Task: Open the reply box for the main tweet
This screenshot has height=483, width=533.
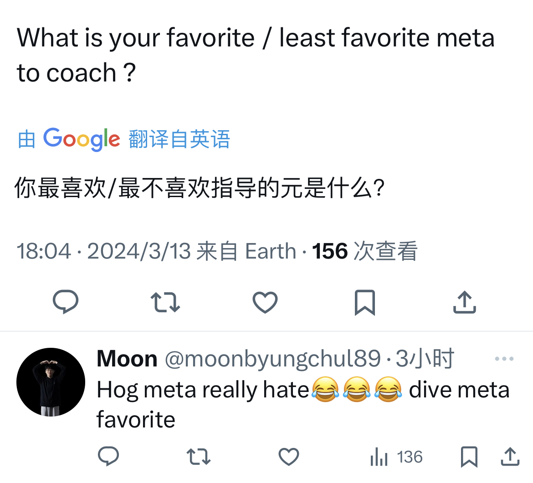Action: point(66,301)
